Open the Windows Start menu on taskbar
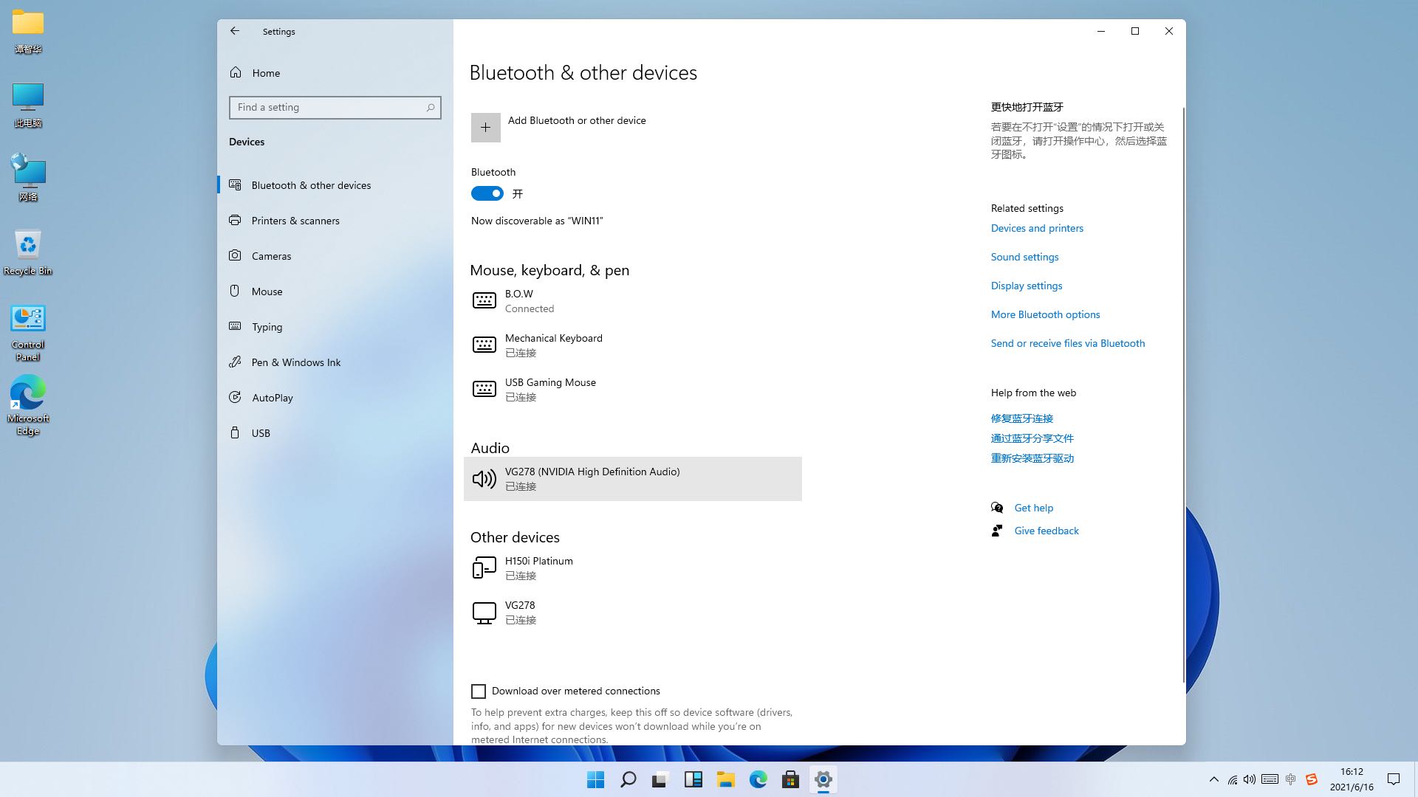The height and width of the screenshot is (797, 1418). [x=595, y=779]
